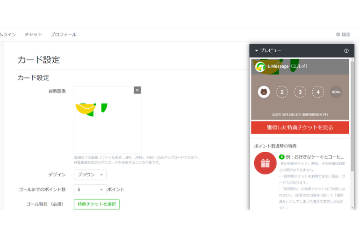Select stamp slot number 2

pos(282,92)
